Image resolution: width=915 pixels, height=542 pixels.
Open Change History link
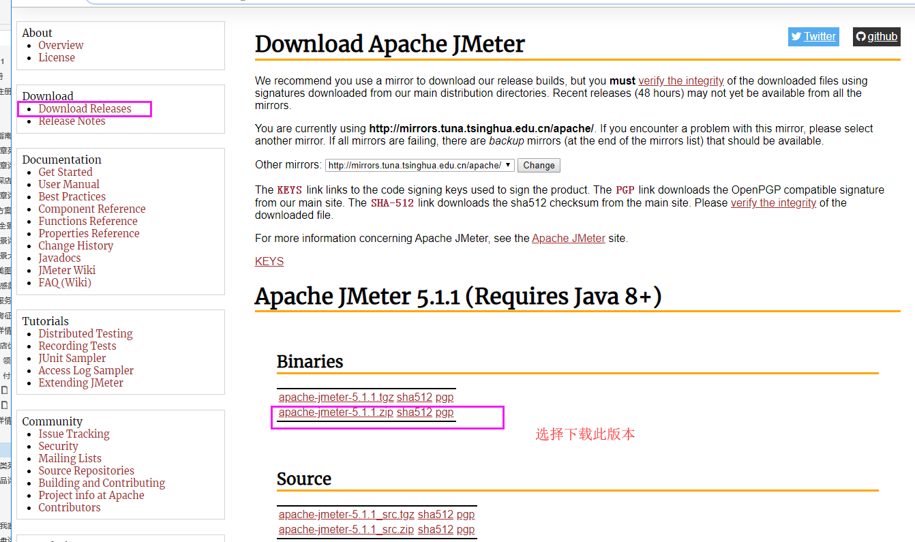pos(76,245)
